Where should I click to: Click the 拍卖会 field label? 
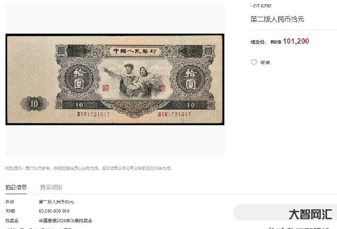pos(12,221)
